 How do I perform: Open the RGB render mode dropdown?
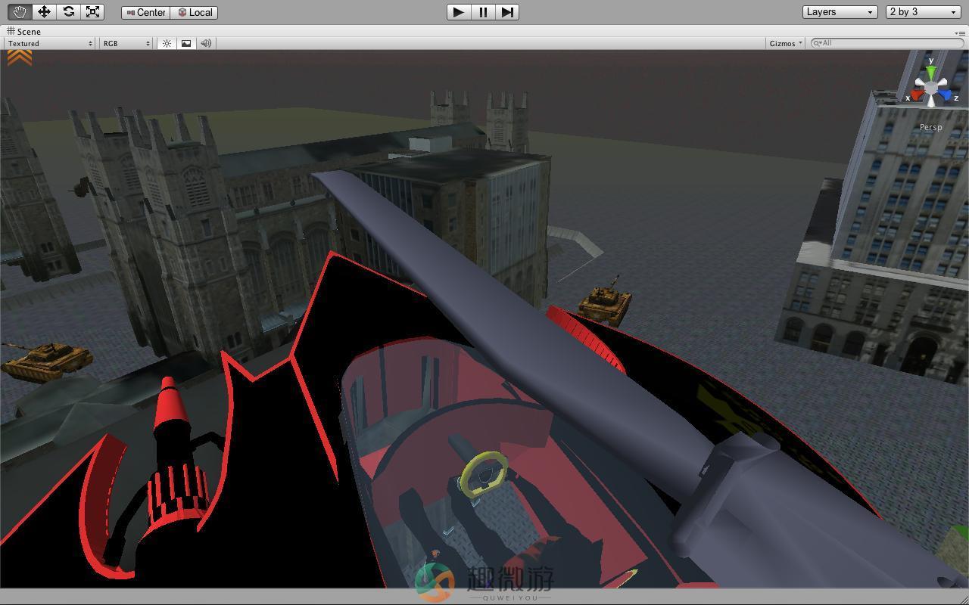point(126,43)
